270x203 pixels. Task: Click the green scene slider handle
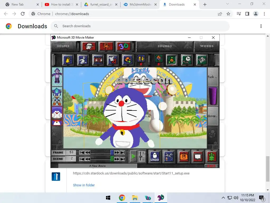112,159
